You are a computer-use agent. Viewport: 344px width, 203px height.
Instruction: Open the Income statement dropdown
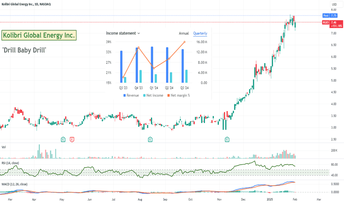[123, 33]
